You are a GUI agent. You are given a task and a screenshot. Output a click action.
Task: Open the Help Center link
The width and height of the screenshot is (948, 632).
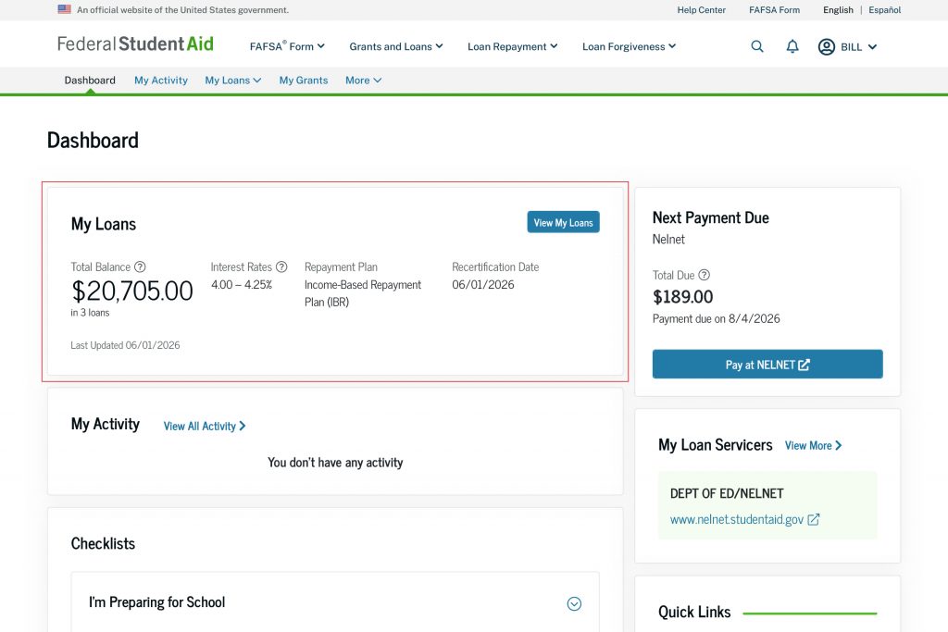702,9
